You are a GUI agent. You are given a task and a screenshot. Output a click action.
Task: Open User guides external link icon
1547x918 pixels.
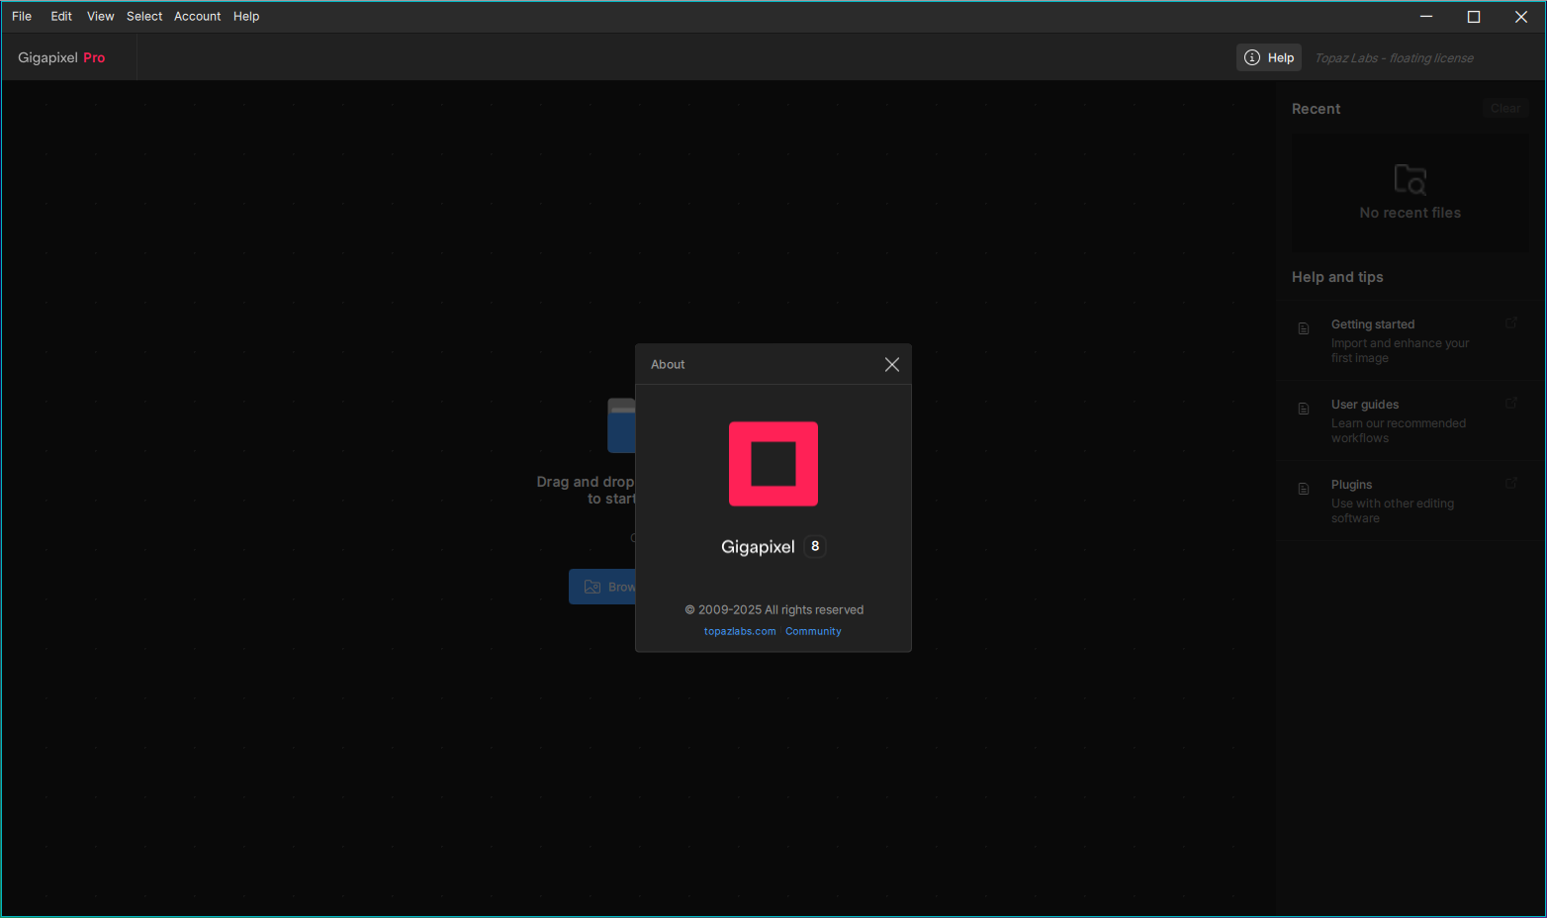pos(1511,403)
